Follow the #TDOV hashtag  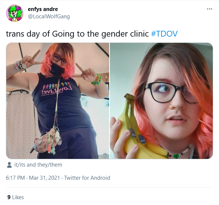pos(164,34)
